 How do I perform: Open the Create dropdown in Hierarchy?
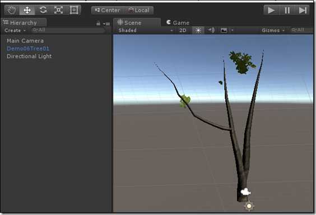click(15, 30)
